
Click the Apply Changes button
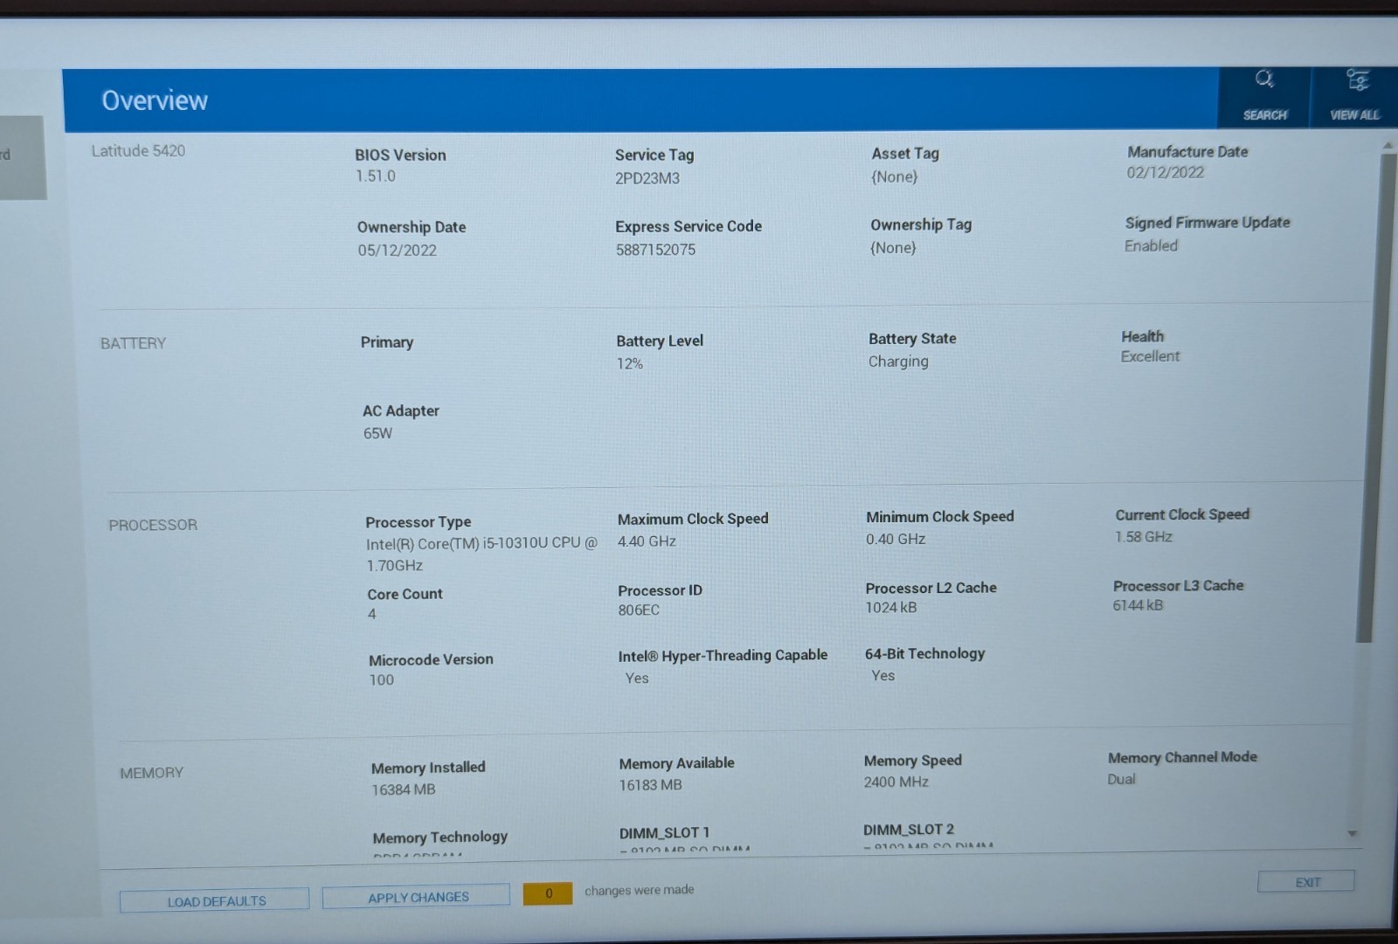click(x=418, y=897)
